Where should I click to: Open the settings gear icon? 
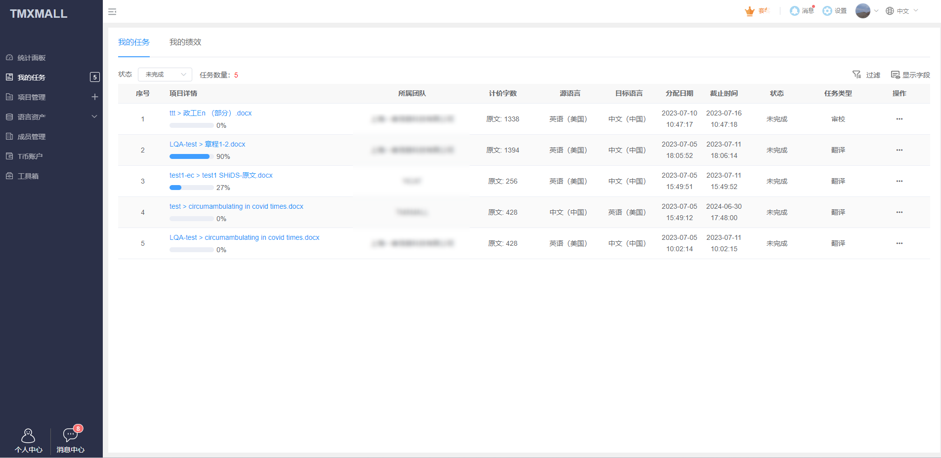[x=827, y=11]
